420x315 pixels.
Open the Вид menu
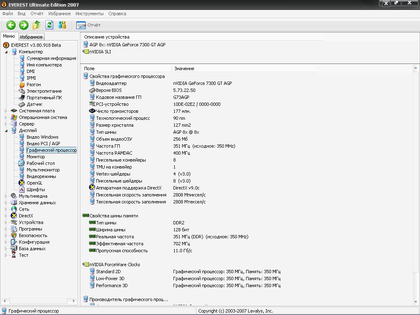pyautogui.click(x=21, y=14)
